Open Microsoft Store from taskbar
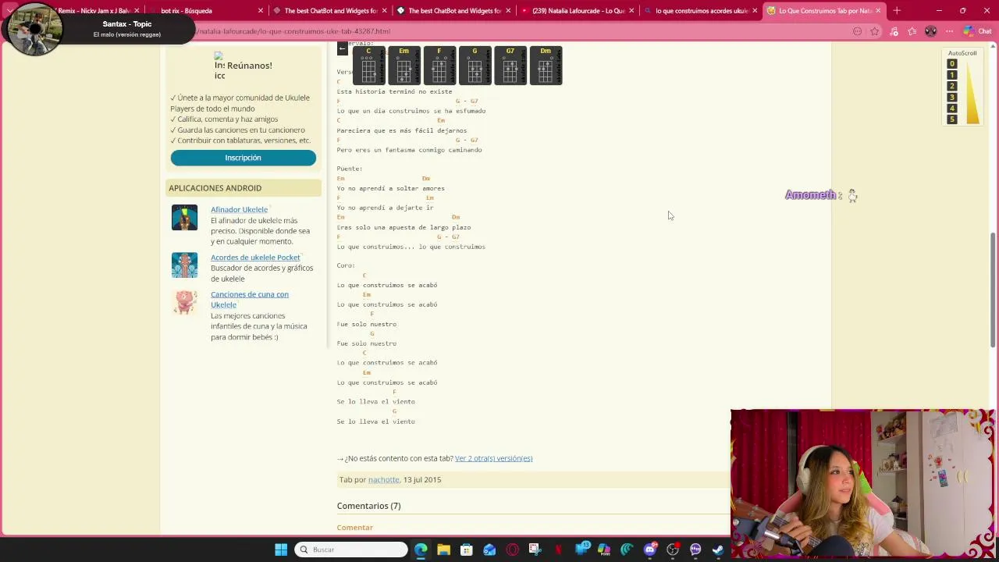The height and width of the screenshot is (562, 999). coord(466,550)
